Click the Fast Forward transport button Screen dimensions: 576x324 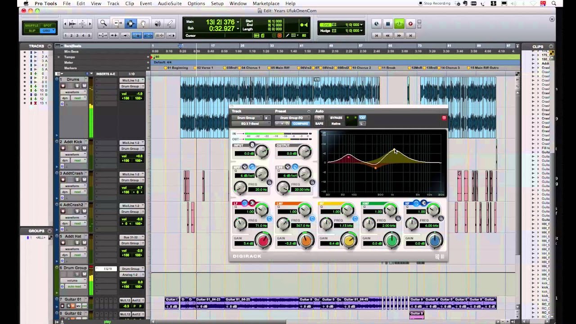399,35
